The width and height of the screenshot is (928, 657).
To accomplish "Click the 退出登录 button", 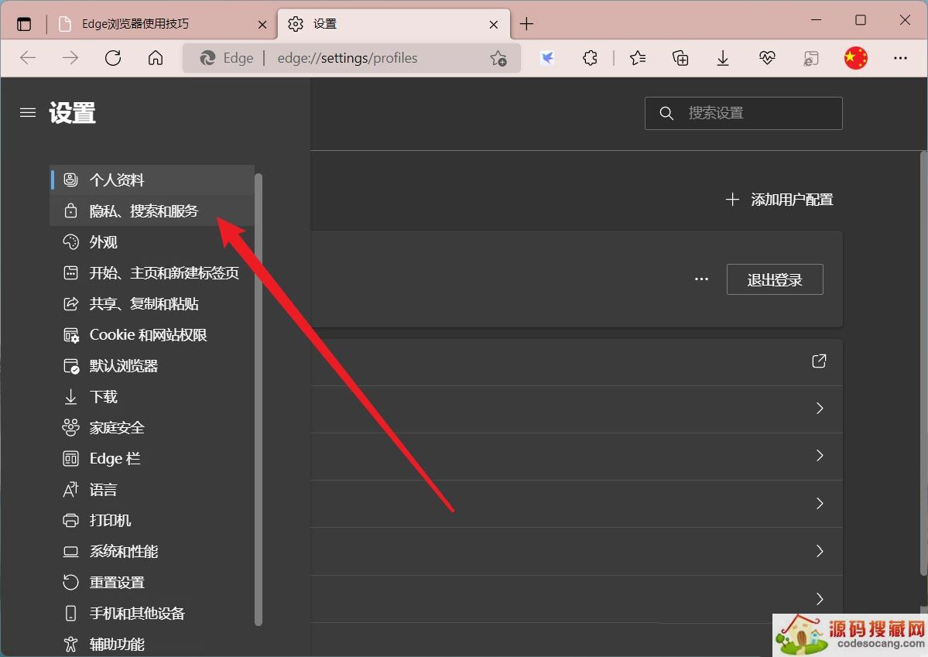I will point(774,279).
